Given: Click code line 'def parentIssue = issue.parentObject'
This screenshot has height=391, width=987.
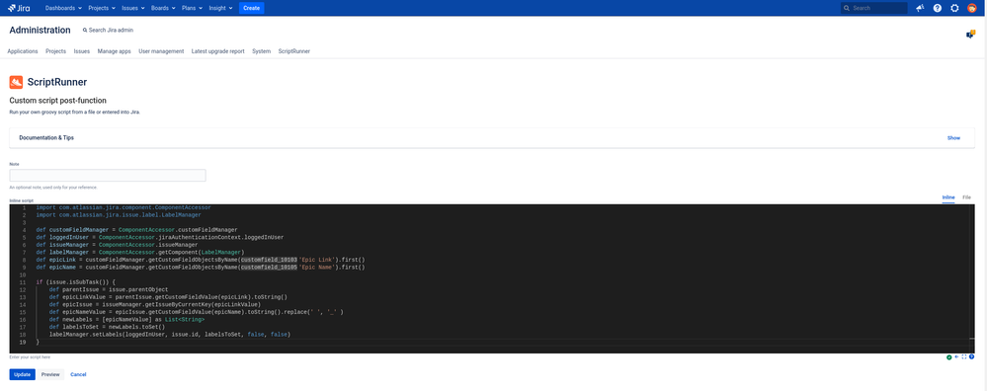Looking at the screenshot, I should (109, 289).
